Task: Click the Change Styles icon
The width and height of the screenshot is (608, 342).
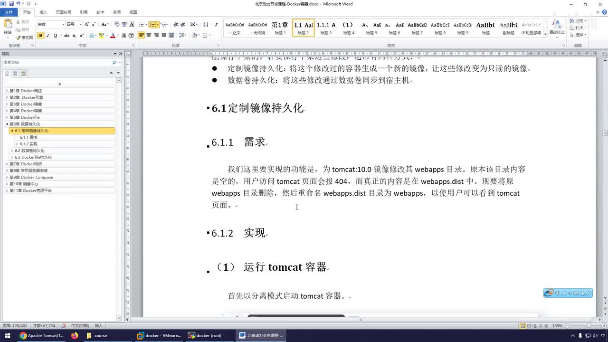Action: (x=557, y=27)
